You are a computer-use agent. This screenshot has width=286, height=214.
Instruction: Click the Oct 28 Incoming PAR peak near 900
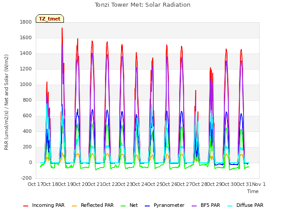(x=196, y=91)
